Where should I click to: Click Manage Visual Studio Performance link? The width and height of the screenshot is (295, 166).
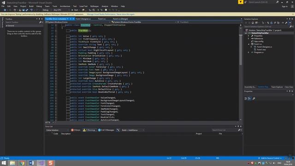coord(101,14)
